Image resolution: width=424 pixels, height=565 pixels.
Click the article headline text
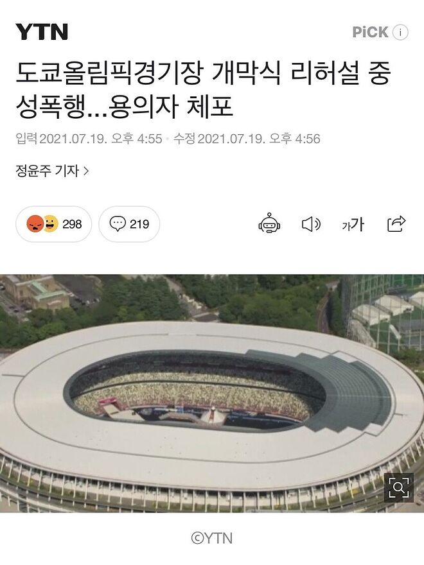[x=203, y=91]
